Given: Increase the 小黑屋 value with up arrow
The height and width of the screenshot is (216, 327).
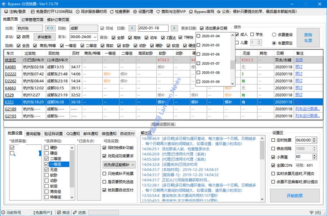Looking at the screenshot, I should click(x=314, y=155).
